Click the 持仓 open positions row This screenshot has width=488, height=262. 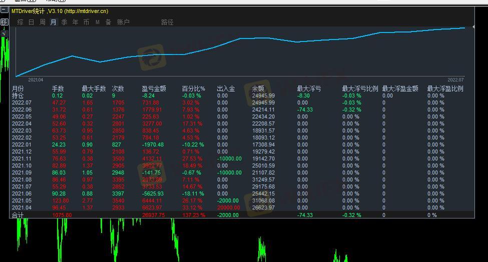[18, 95]
